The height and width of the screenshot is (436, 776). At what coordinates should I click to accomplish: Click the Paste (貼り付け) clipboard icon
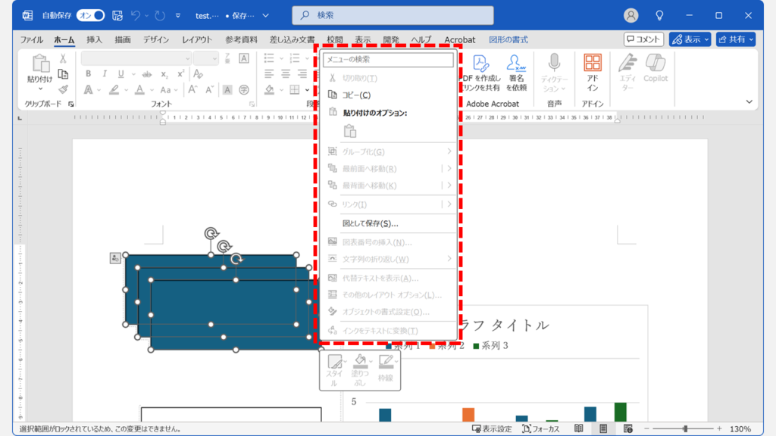click(40, 64)
